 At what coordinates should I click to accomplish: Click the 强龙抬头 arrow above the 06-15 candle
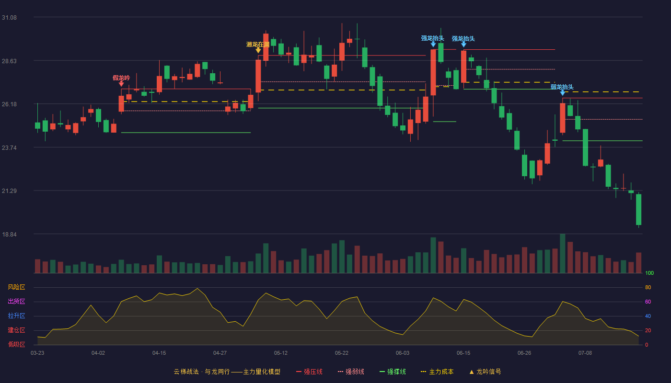tap(463, 45)
